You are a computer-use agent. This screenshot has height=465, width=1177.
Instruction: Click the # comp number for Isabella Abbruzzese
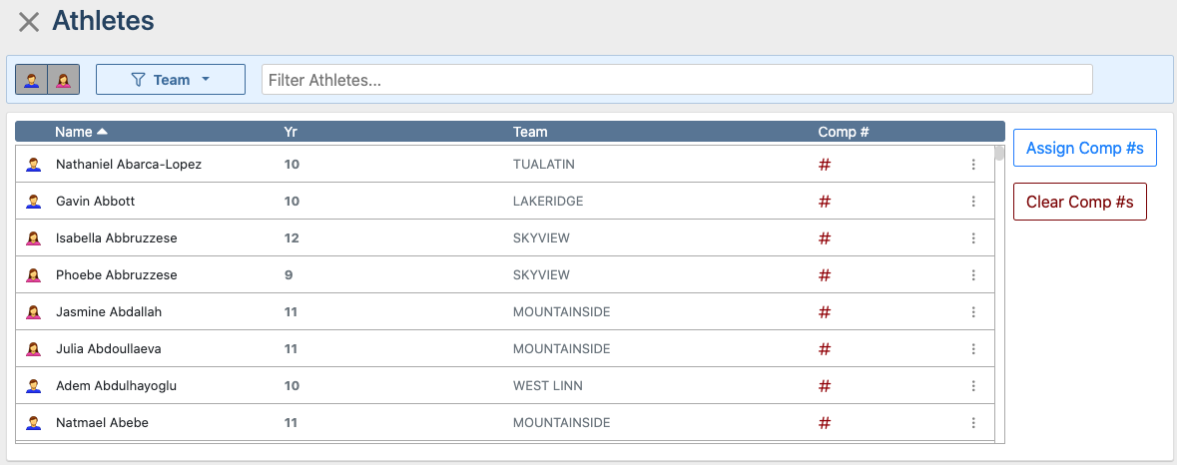pos(825,238)
